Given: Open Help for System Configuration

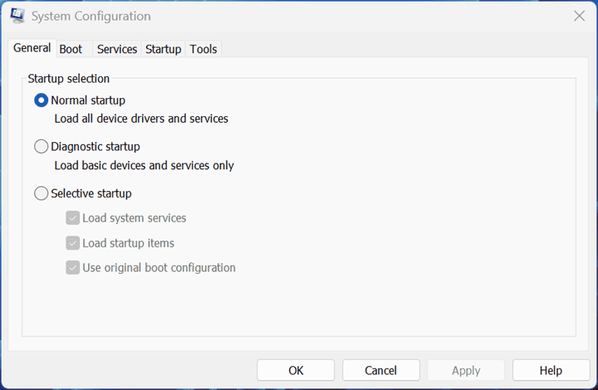Looking at the screenshot, I should (x=551, y=370).
